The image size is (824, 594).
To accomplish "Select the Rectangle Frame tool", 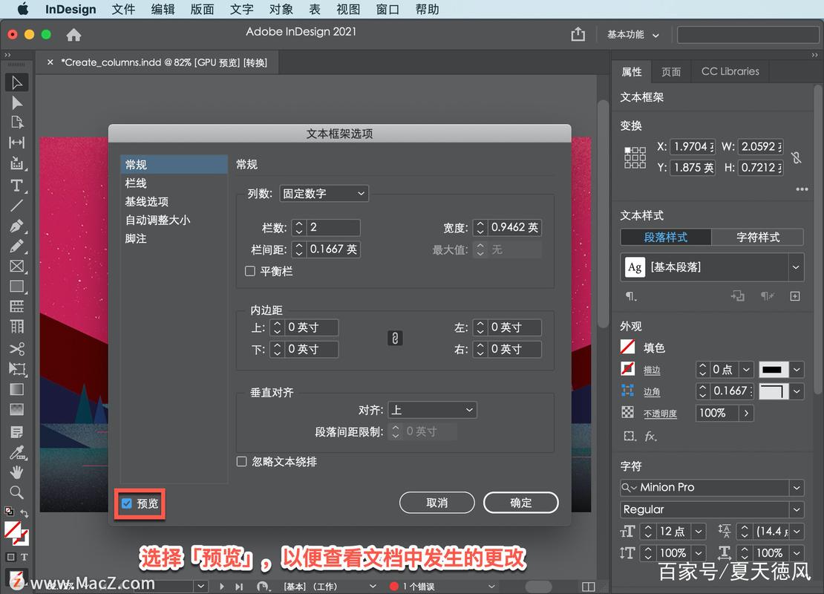I will [x=17, y=266].
